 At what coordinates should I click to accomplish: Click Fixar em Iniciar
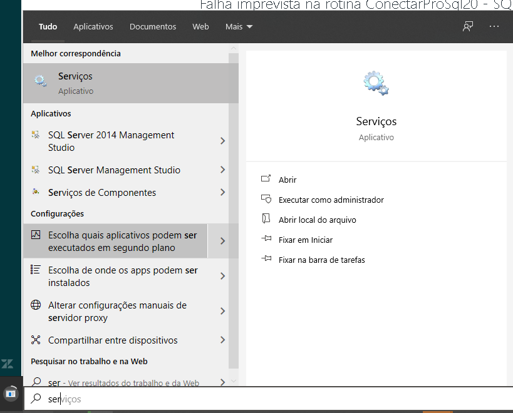point(306,240)
